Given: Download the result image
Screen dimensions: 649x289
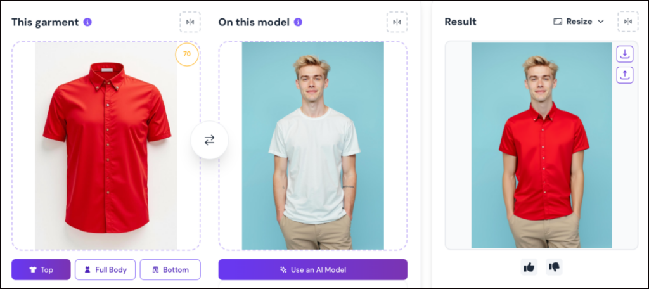Looking at the screenshot, I should (625, 54).
